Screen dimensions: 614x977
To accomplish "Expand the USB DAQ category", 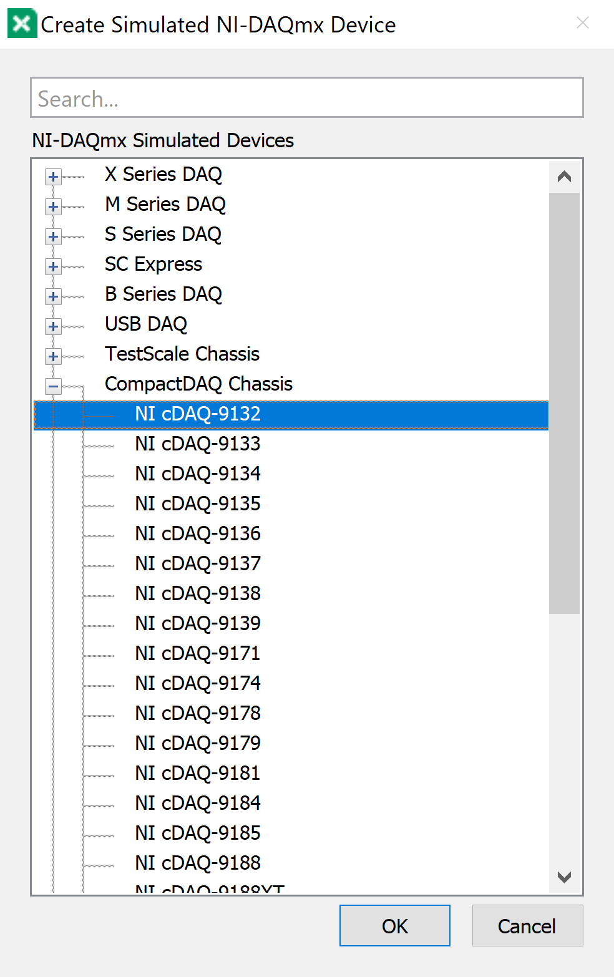I will pyautogui.click(x=53, y=326).
